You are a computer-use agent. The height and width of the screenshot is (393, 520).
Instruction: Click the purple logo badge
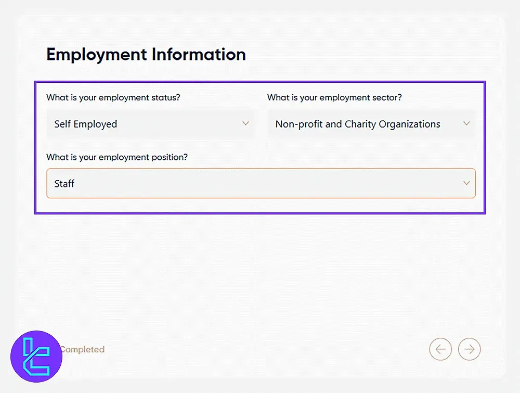pyautogui.click(x=36, y=357)
